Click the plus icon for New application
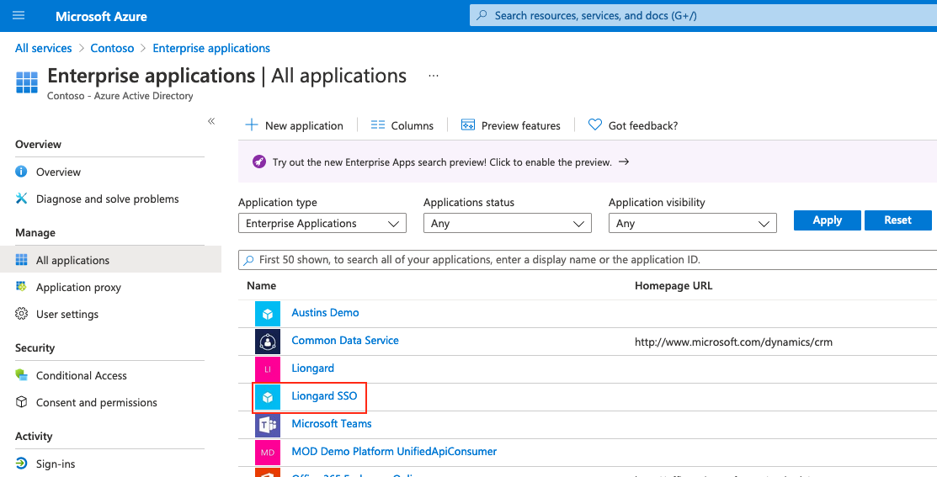Viewport: 937px width, 477px height. [x=253, y=125]
